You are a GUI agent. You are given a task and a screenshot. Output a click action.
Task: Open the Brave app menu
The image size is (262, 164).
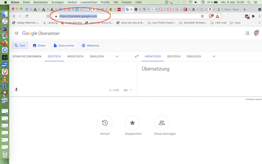(15, 2)
